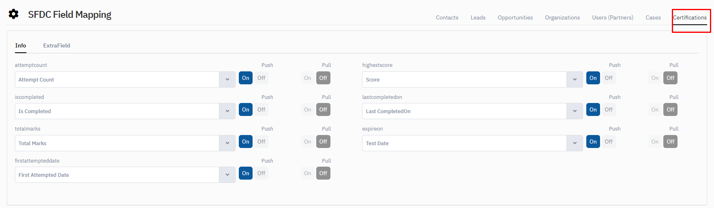Click the settings gear icon beside SFDC Field Mapping
The height and width of the screenshot is (208, 714).
pos(13,14)
